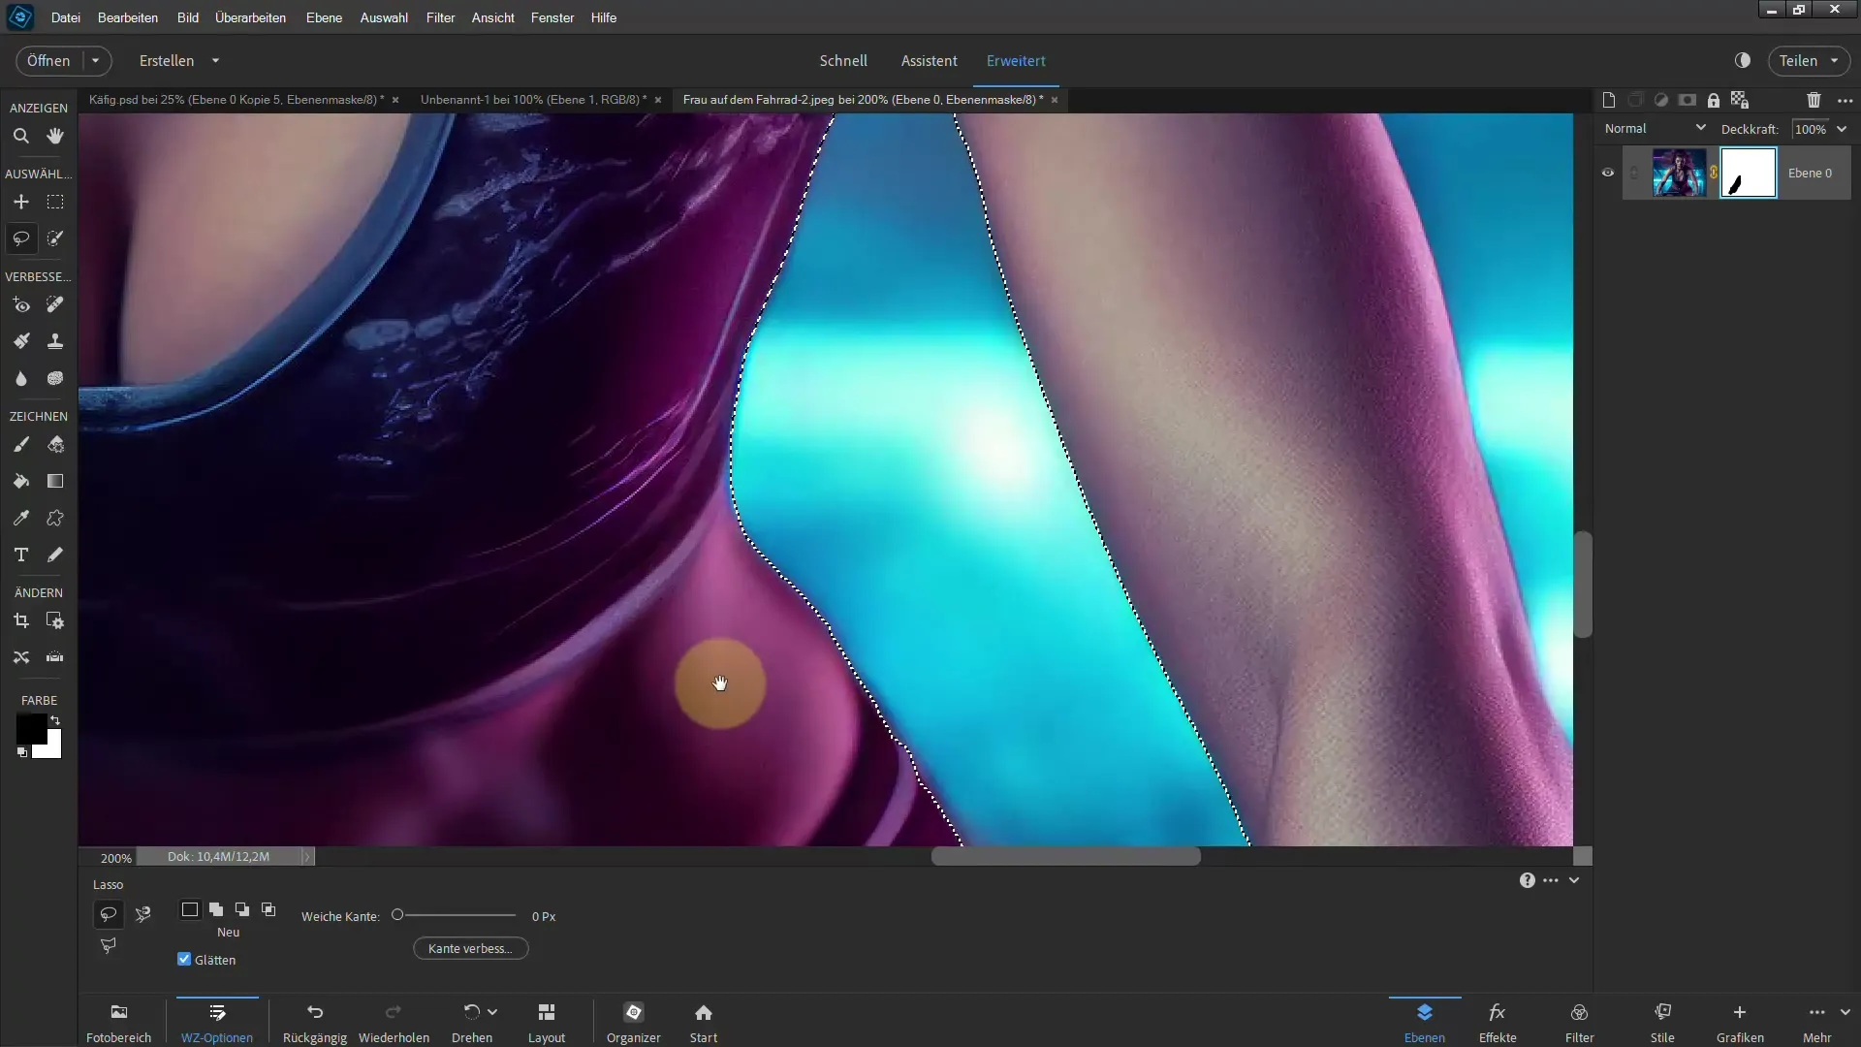Select the Rectangular Marquee tool
This screenshot has height=1047, width=1861.
pos(55,202)
